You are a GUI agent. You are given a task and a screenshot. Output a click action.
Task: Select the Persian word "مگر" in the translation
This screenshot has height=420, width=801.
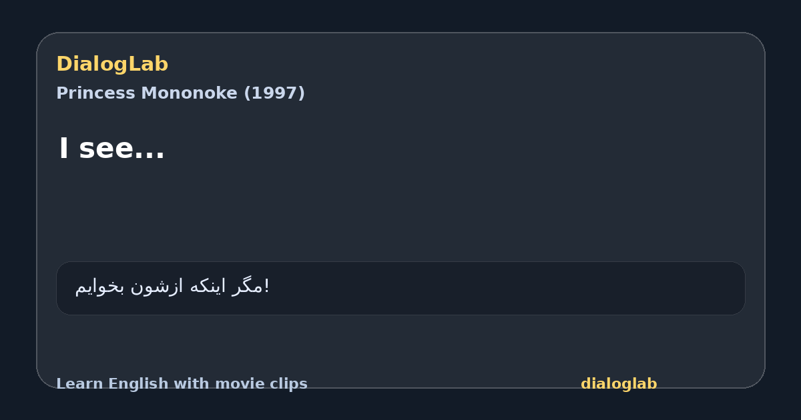[x=248, y=287]
